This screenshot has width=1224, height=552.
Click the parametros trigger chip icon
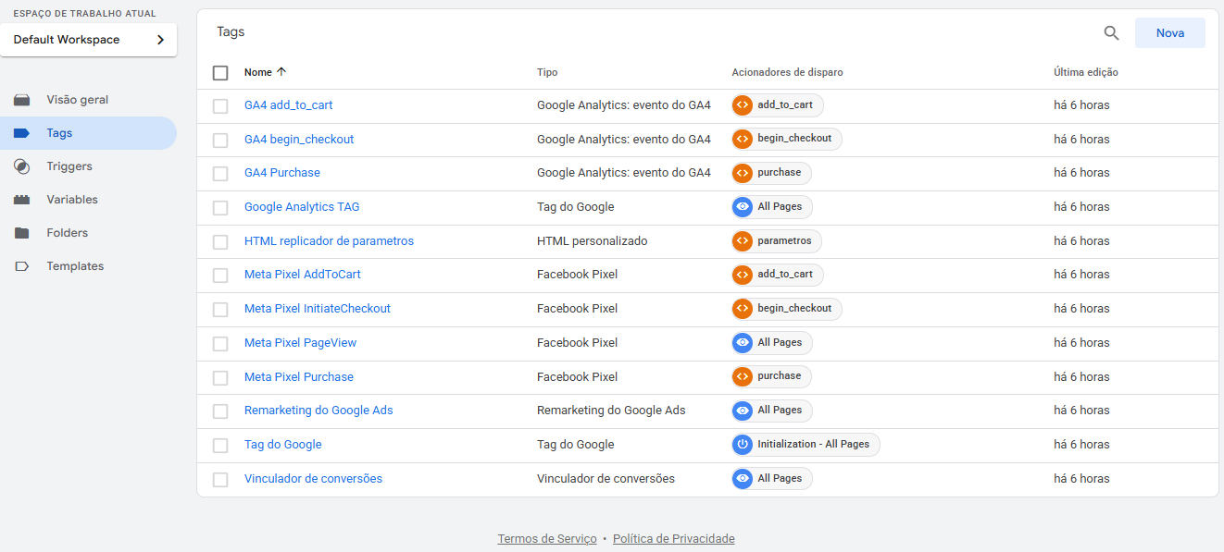tap(742, 241)
